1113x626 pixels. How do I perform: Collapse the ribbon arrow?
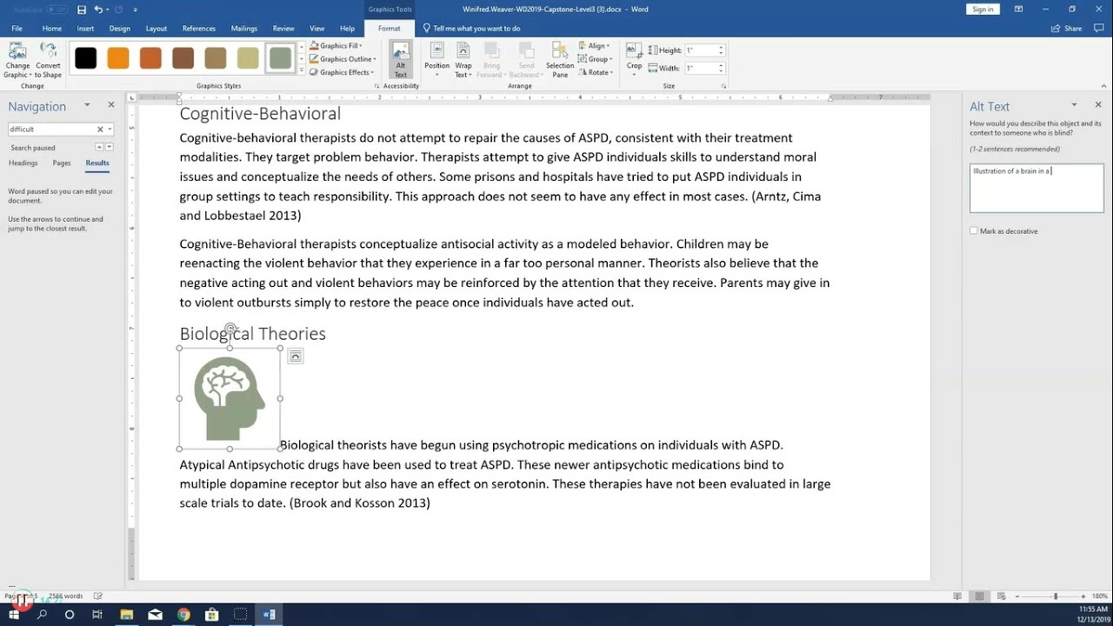coord(1103,86)
